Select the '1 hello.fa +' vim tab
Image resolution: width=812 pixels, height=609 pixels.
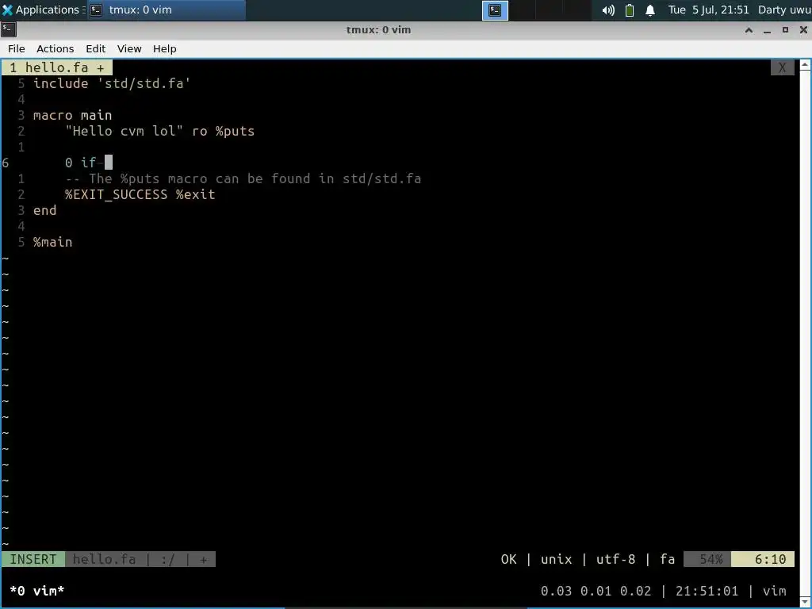[57, 68]
